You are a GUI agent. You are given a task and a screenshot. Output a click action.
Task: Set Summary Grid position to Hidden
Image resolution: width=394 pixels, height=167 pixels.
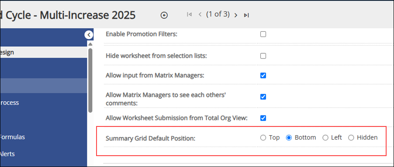click(351, 138)
